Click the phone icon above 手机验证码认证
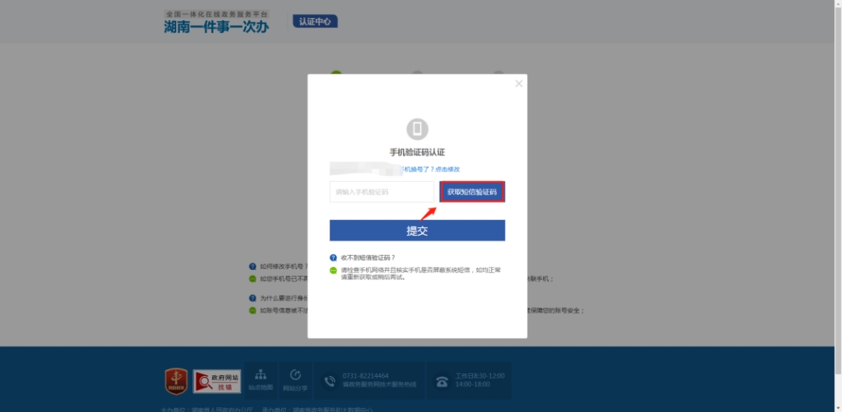Viewport: 842px width, 412px height. point(417,130)
